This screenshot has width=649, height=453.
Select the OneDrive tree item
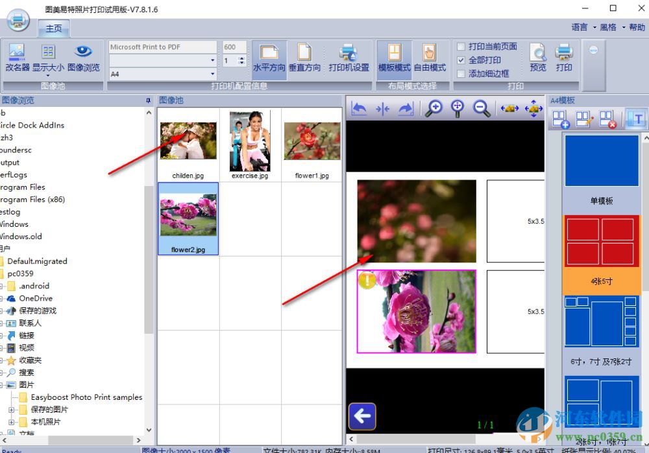click(36, 298)
